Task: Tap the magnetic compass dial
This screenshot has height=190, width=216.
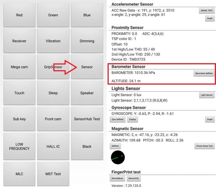Action: click(118, 157)
